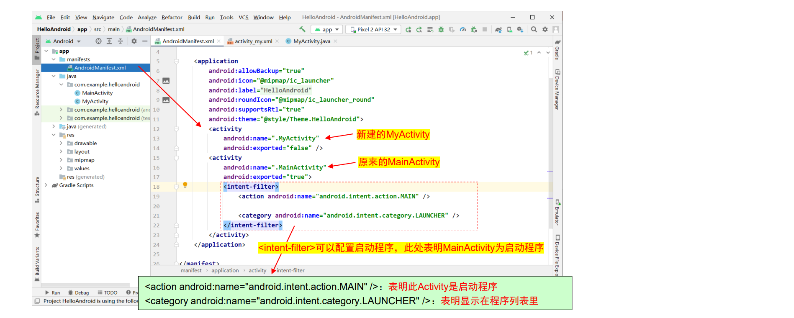Click Attach Debugger to Android Process icon
The image size is (794, 318).
pyautogui.click(x=474, y=29)
